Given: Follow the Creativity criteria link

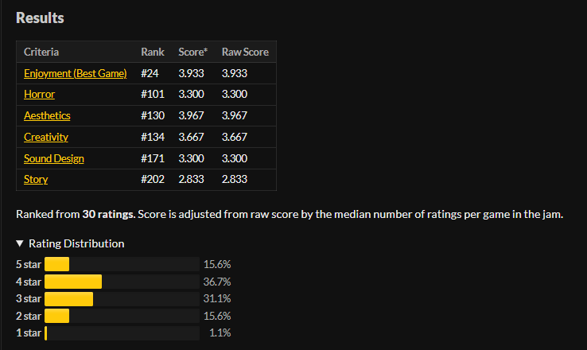Looking at the screenshot, I should [46, 137].
